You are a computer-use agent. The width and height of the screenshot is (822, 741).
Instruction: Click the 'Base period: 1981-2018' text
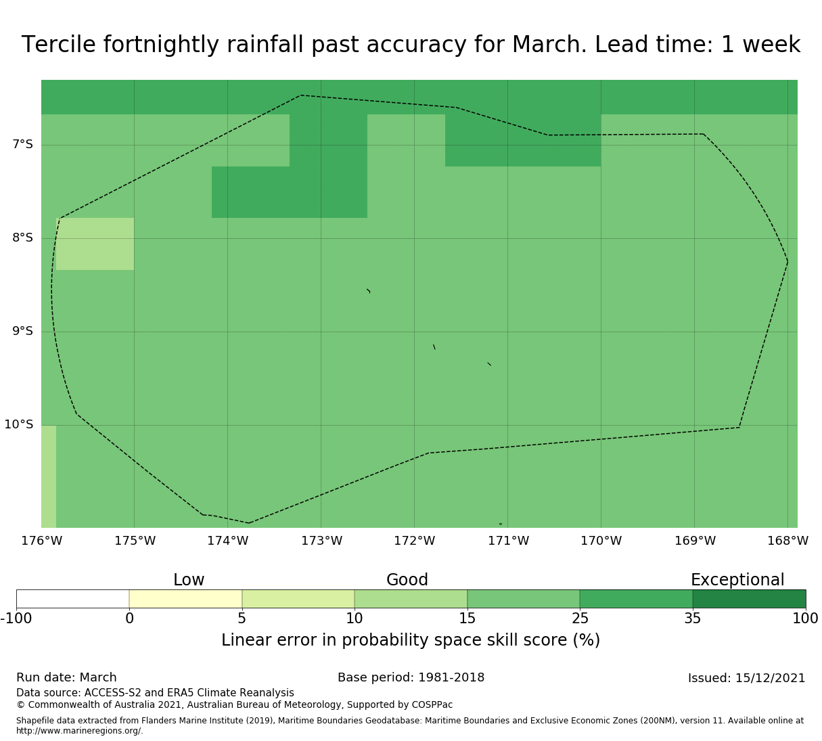pos(411,677)
